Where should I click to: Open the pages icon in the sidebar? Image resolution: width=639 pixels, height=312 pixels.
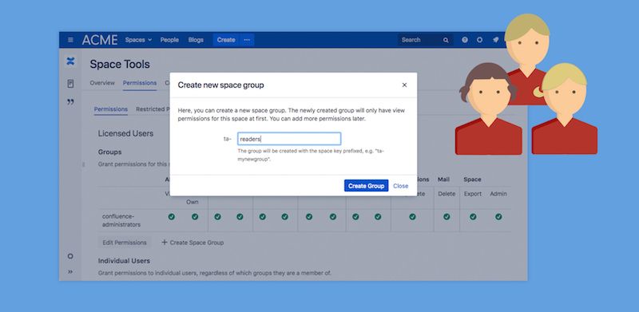coord(70,84)
